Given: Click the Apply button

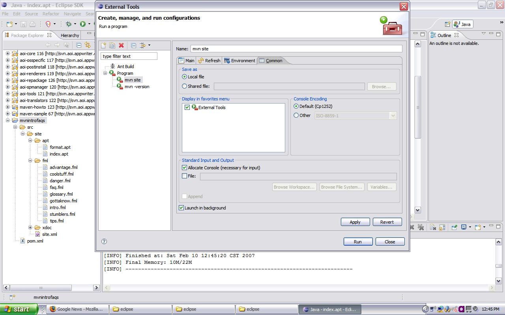Looking at the screenshot, I should 355,222.
